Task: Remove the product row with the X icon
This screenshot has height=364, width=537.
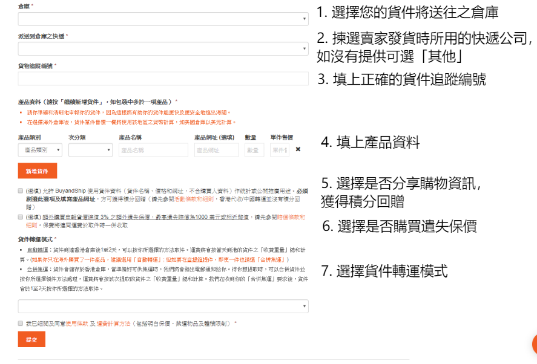Action: (298, 149)
